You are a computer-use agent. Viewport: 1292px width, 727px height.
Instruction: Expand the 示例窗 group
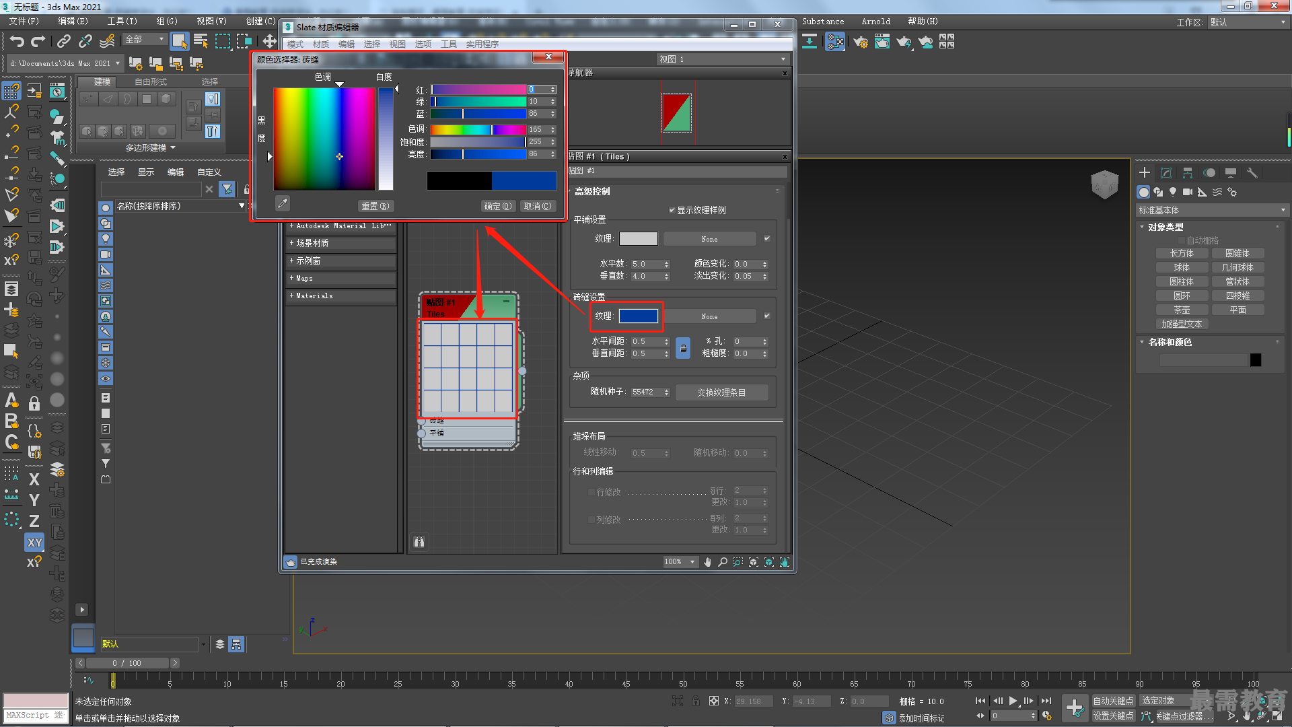(341, 261)
